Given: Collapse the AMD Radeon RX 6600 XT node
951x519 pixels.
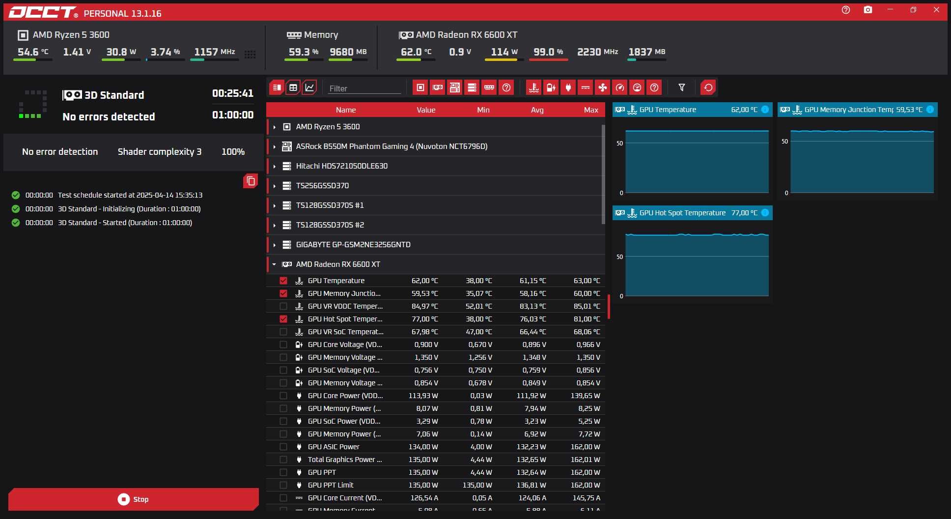Looking at the screenshot, I should [274, 264].
